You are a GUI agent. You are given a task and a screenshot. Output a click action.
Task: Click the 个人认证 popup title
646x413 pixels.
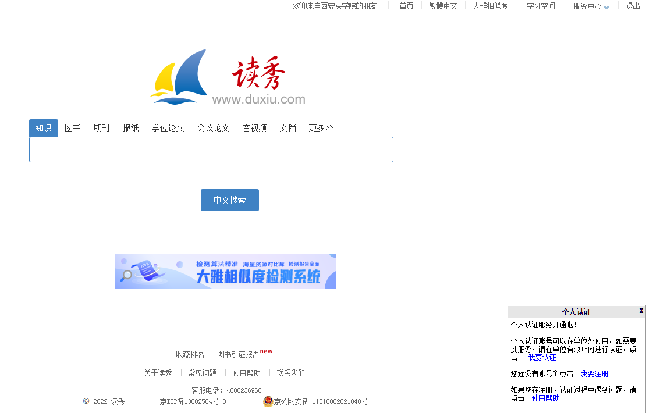point(576,312)
